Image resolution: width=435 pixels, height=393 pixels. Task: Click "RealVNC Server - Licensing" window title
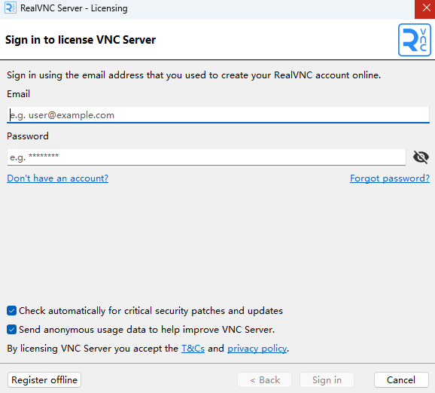[74, 8]
